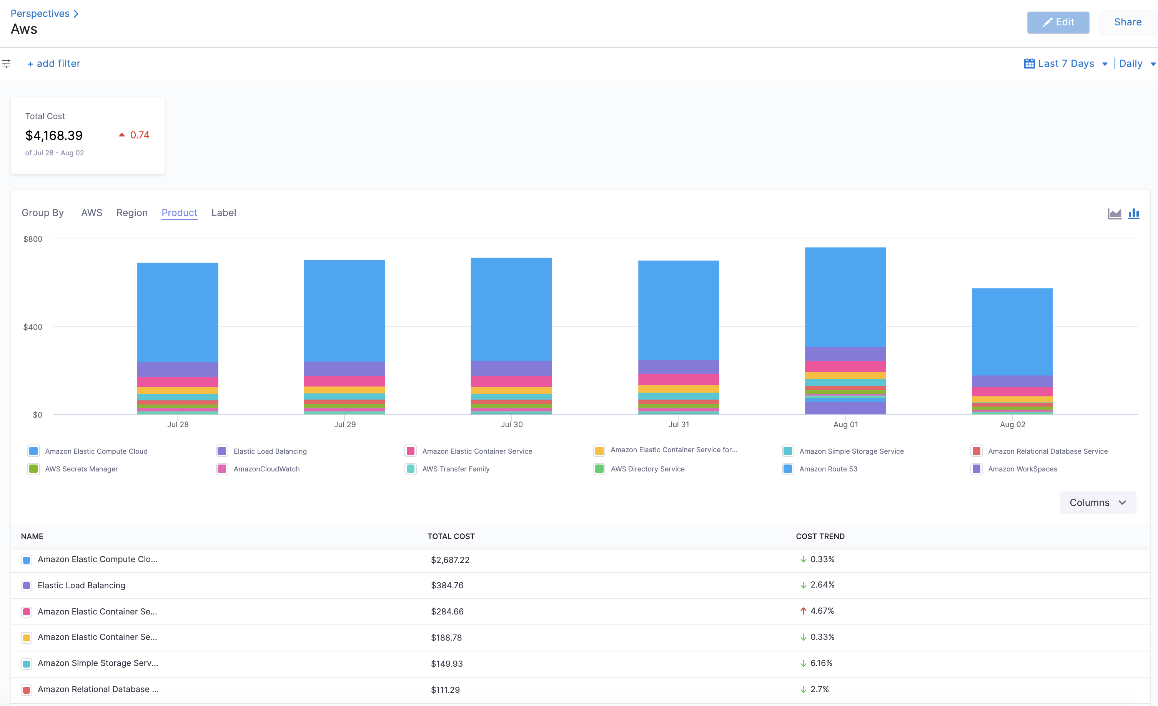This screenshot has width=1158, height=706.
Task: Click the $111.29 total cost cell
Action: (445, 690)
